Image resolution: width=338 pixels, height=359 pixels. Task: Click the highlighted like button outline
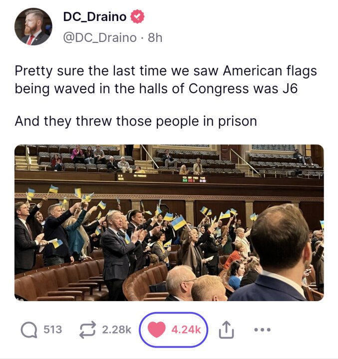[173, 330]
